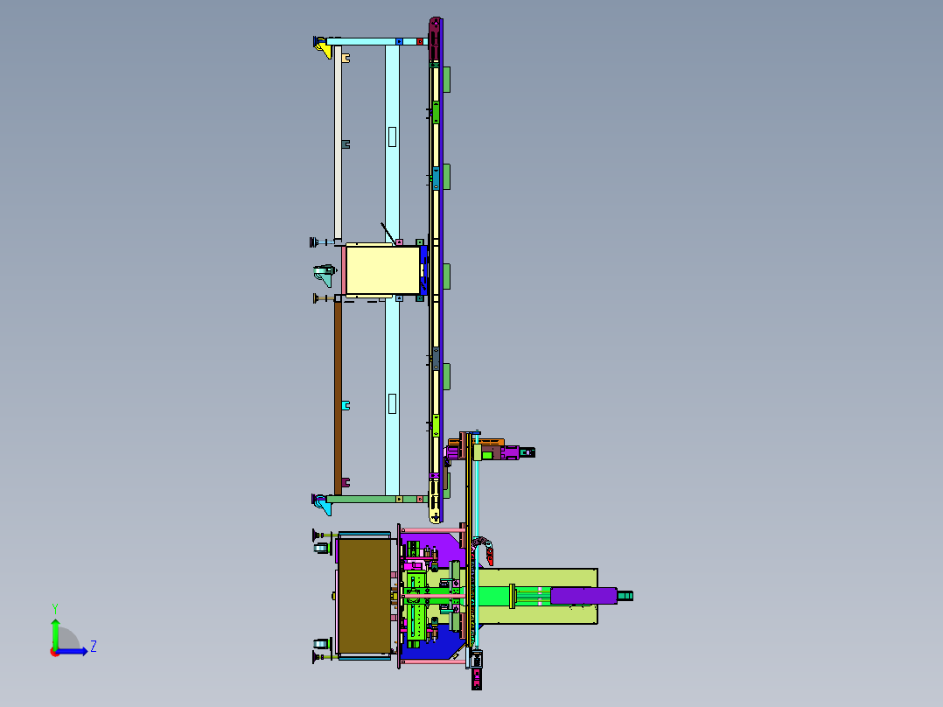Click the blue Z axis arrow of the triad

pyautogui.click(x=73, y=651)
